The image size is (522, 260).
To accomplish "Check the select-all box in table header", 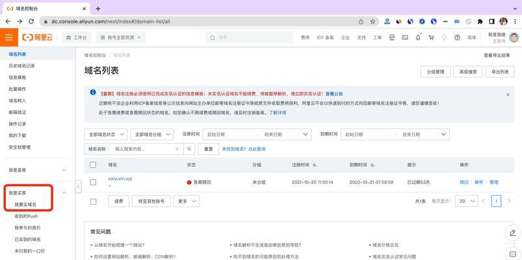I will (93, 165).
